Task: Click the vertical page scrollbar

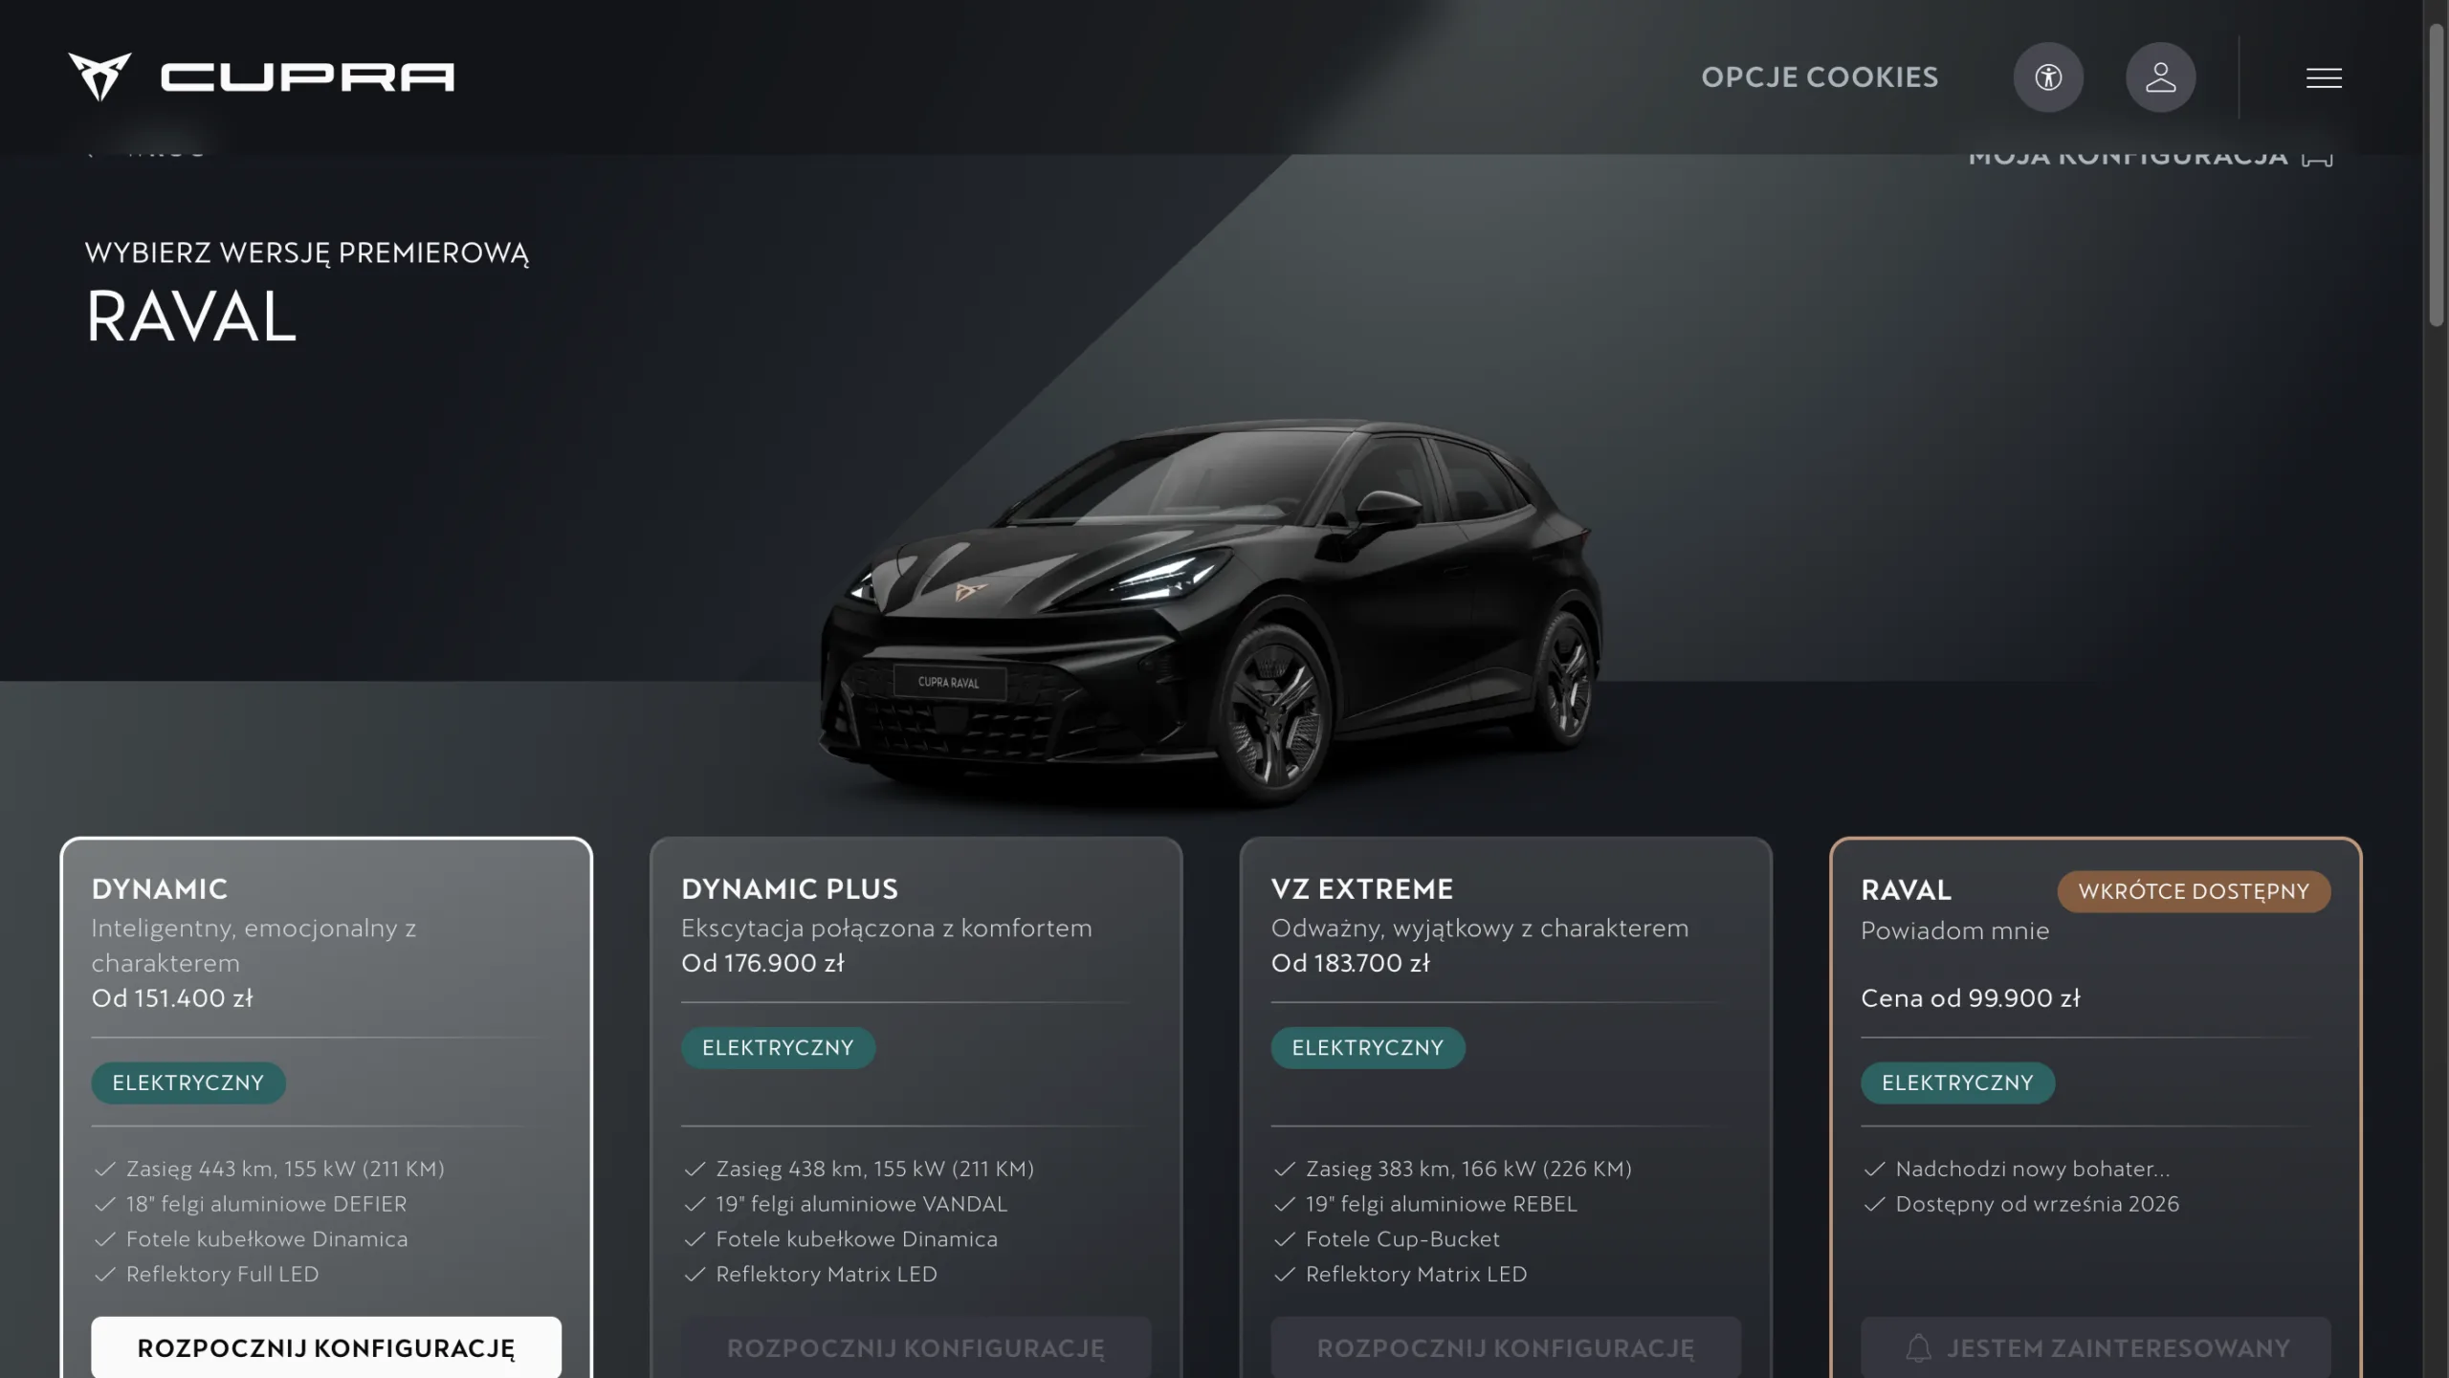Action: (x=2437, y=175)
